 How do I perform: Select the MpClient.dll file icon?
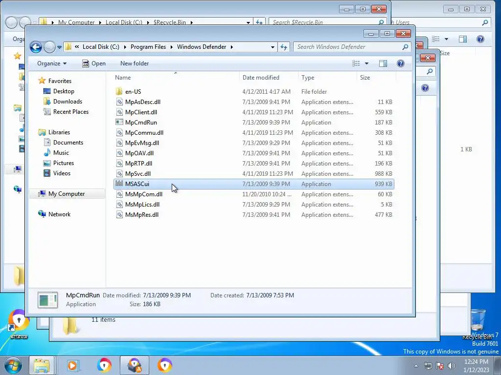pyautogui.click(x=119, y=112)
